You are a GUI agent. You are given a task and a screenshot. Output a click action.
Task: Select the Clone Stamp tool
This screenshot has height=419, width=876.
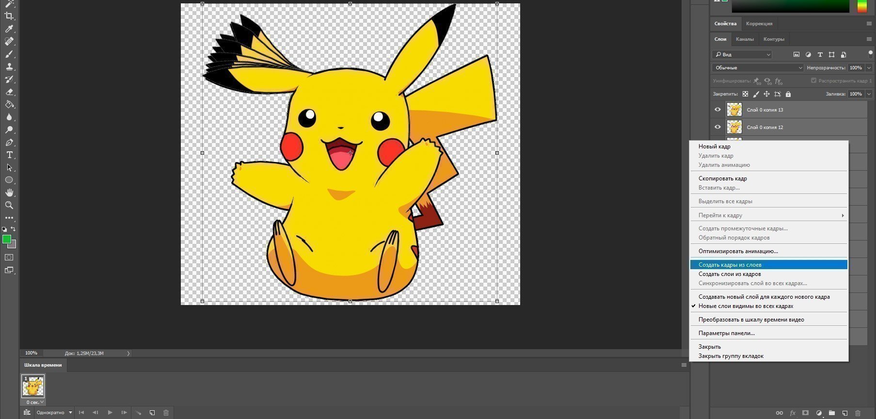coord(9,66)
